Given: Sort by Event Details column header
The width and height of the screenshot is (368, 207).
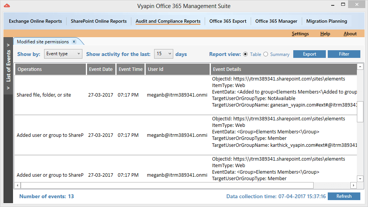Looking at the screenshot, I should [x=284, y=69].
